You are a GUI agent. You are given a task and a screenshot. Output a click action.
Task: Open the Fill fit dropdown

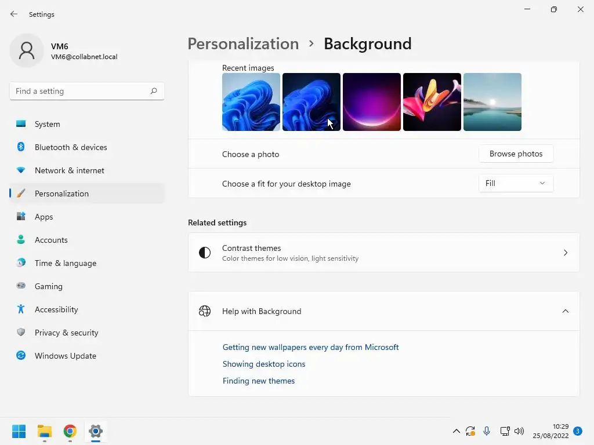pyautogui.click(x=516, y=183)
